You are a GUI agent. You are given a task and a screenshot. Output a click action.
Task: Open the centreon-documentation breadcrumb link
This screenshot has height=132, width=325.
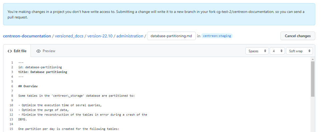tap(27, 36)
